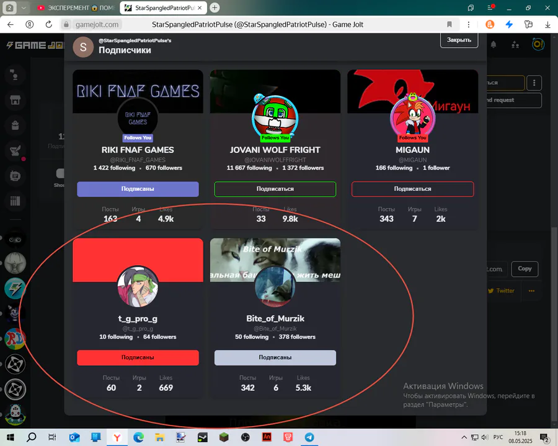This screenshot has height=446, width=558.
Task: Switch to the YouTube ЭКСПЕРЕМЕНТ tab
Action: coord(76,7)
